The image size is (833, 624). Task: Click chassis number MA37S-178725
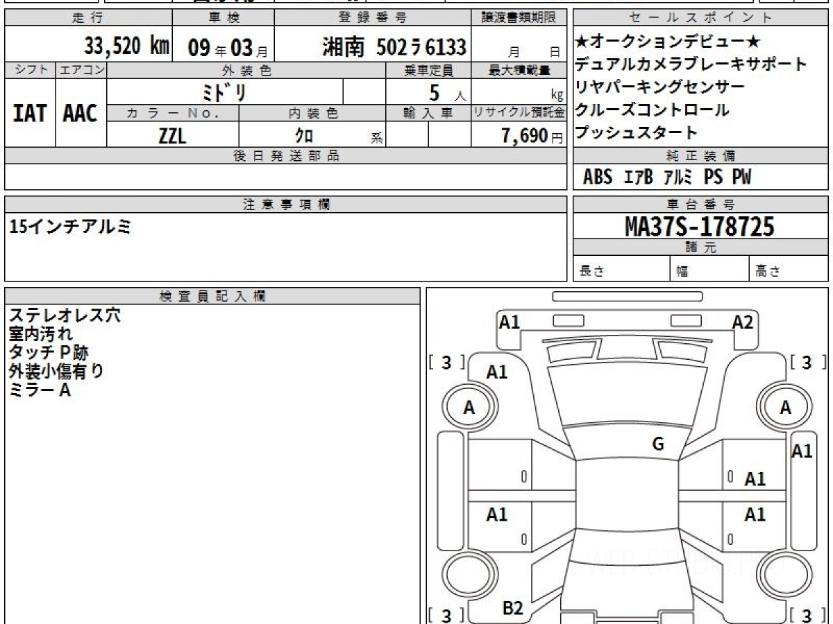[x=700, y=226]
